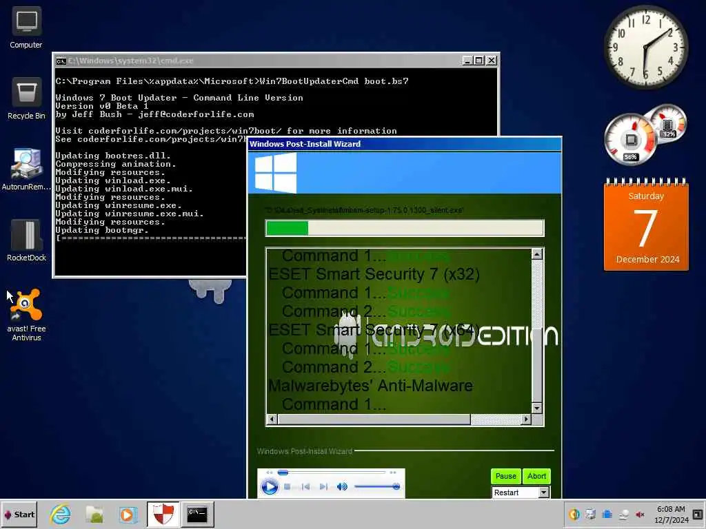
Task: Click the fast-forward arrows beside seek bar
Action: pyautogui.click(x=393, y=473)
